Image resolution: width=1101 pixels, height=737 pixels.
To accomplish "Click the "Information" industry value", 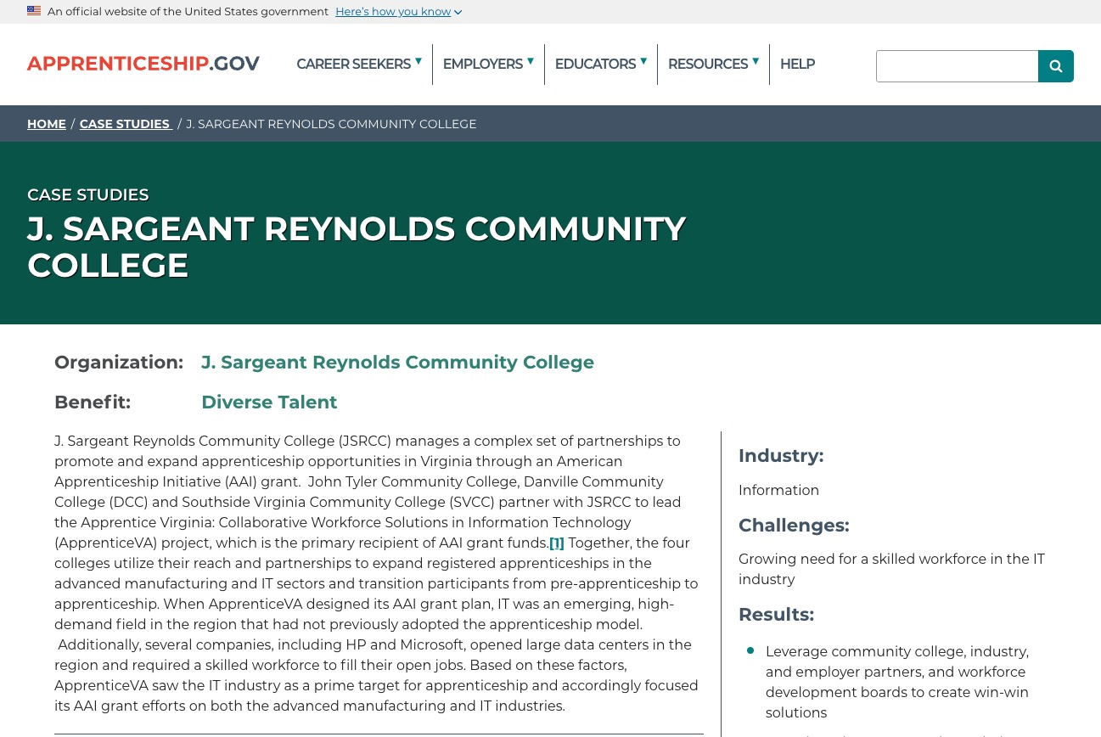I will (778, 491).
